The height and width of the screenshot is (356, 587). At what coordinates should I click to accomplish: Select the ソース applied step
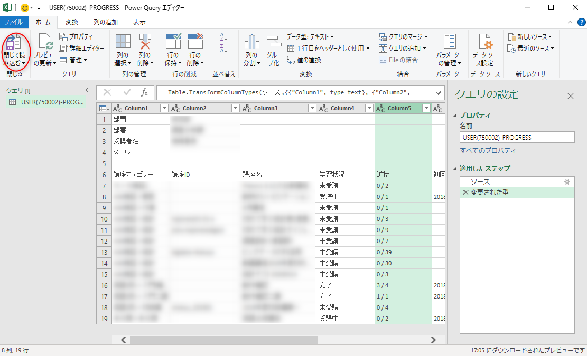point(517,182)
